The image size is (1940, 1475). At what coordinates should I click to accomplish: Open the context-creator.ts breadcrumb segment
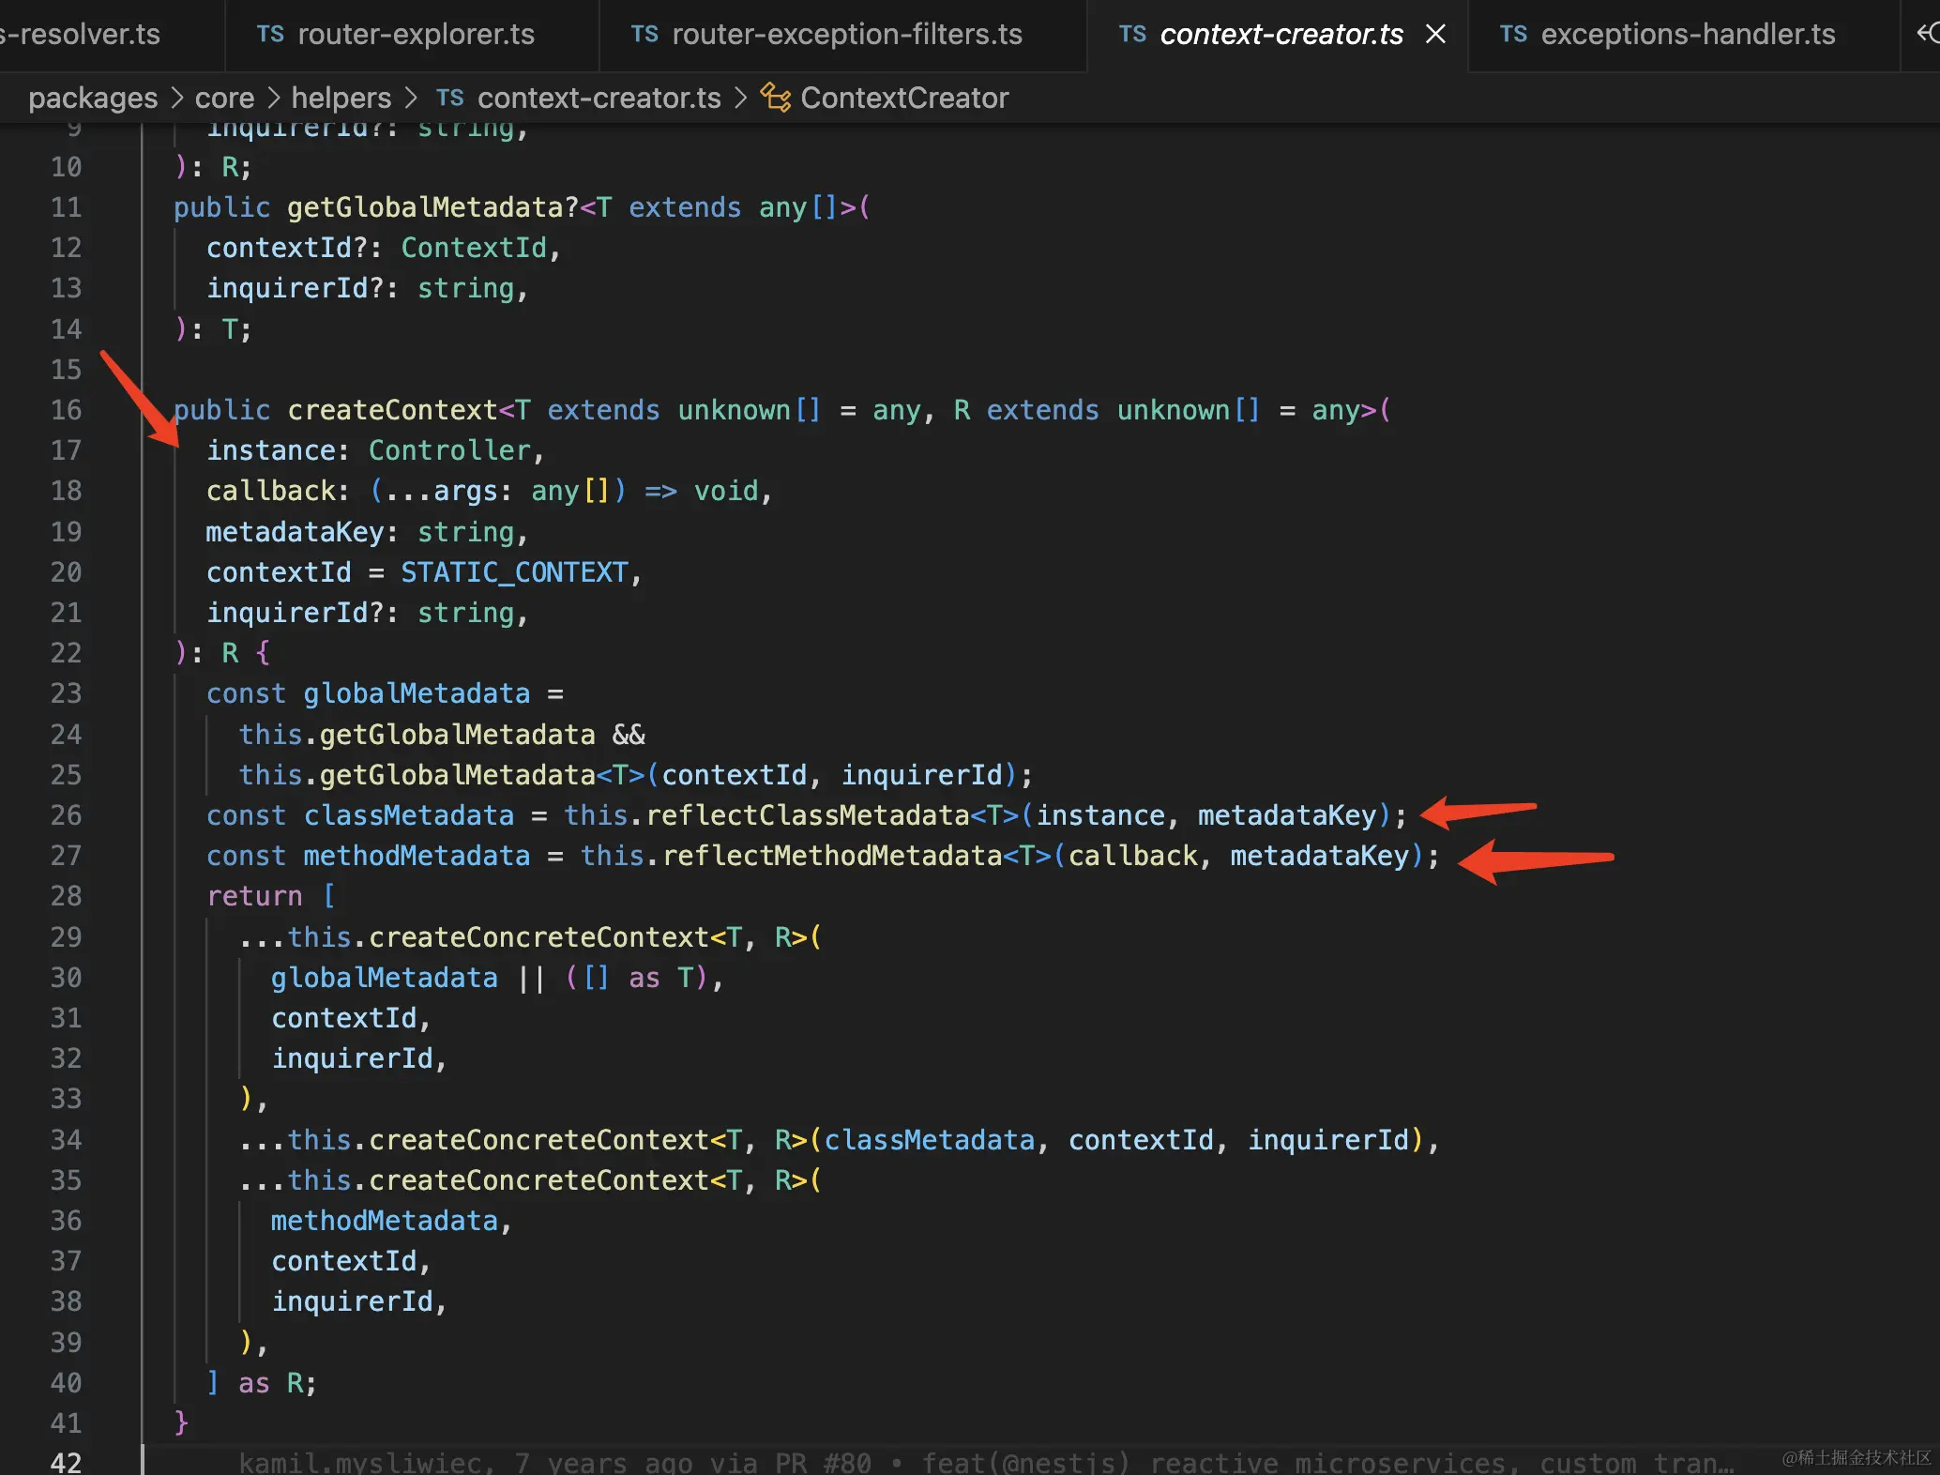pyautogui.click(x=599, y=98)
